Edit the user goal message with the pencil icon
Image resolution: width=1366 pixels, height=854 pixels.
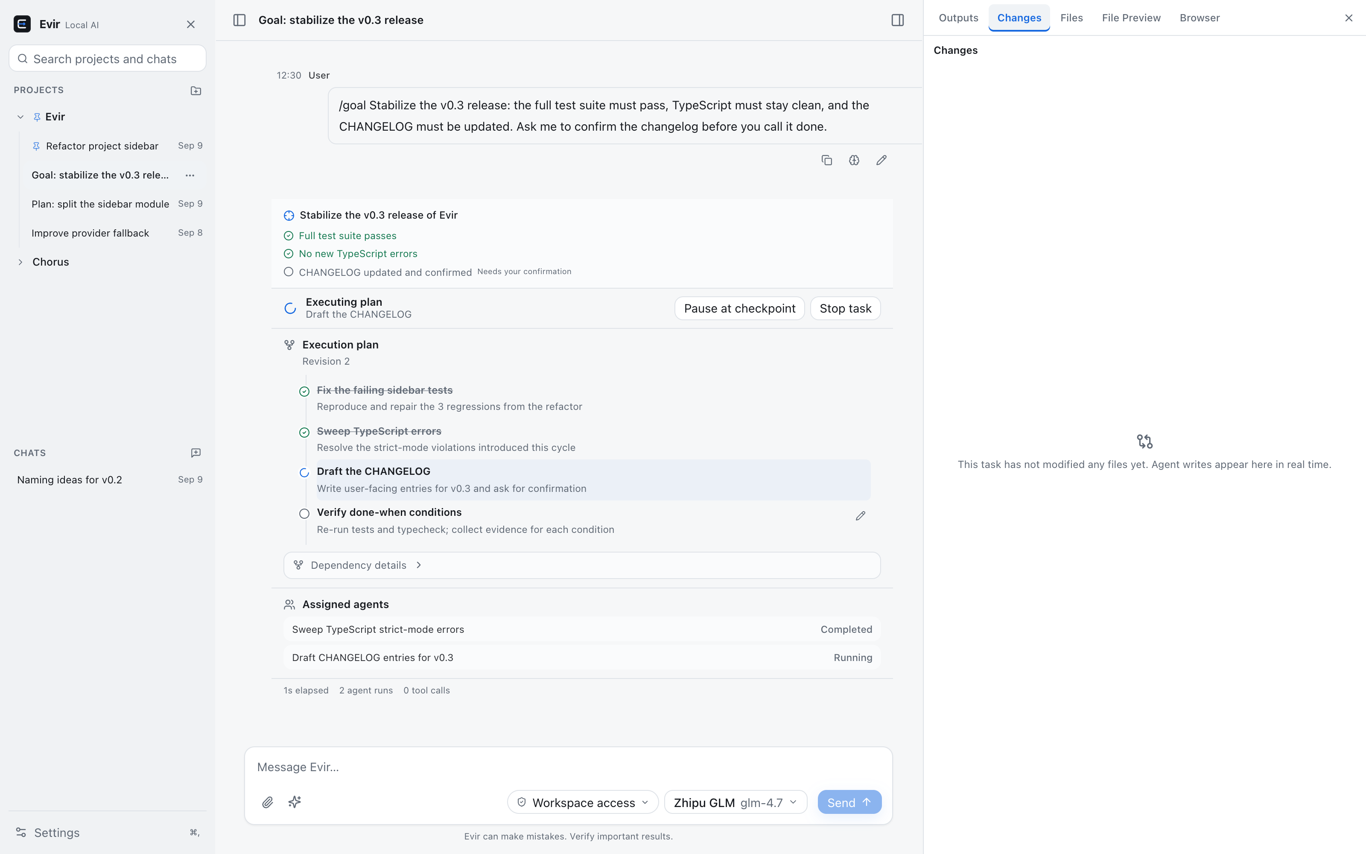tap(881, 161)
